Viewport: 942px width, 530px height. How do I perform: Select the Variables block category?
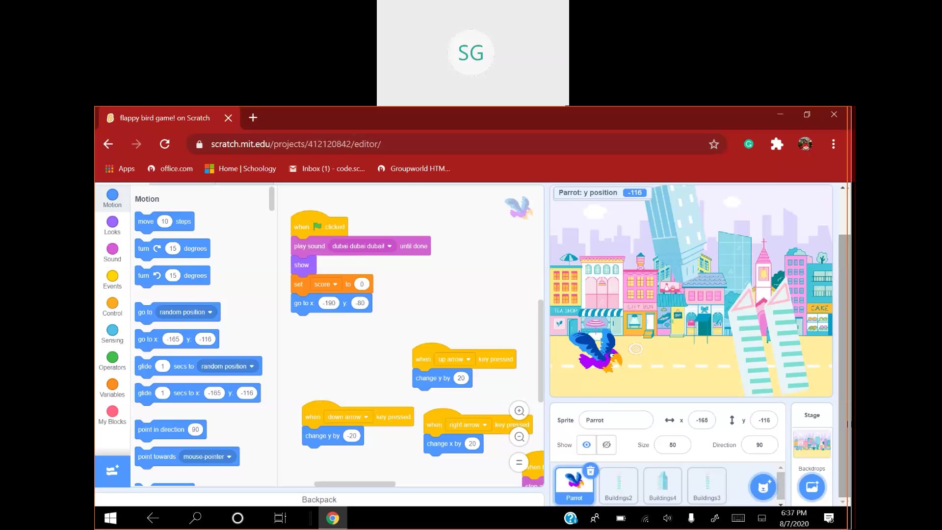(x=112, y=388)
